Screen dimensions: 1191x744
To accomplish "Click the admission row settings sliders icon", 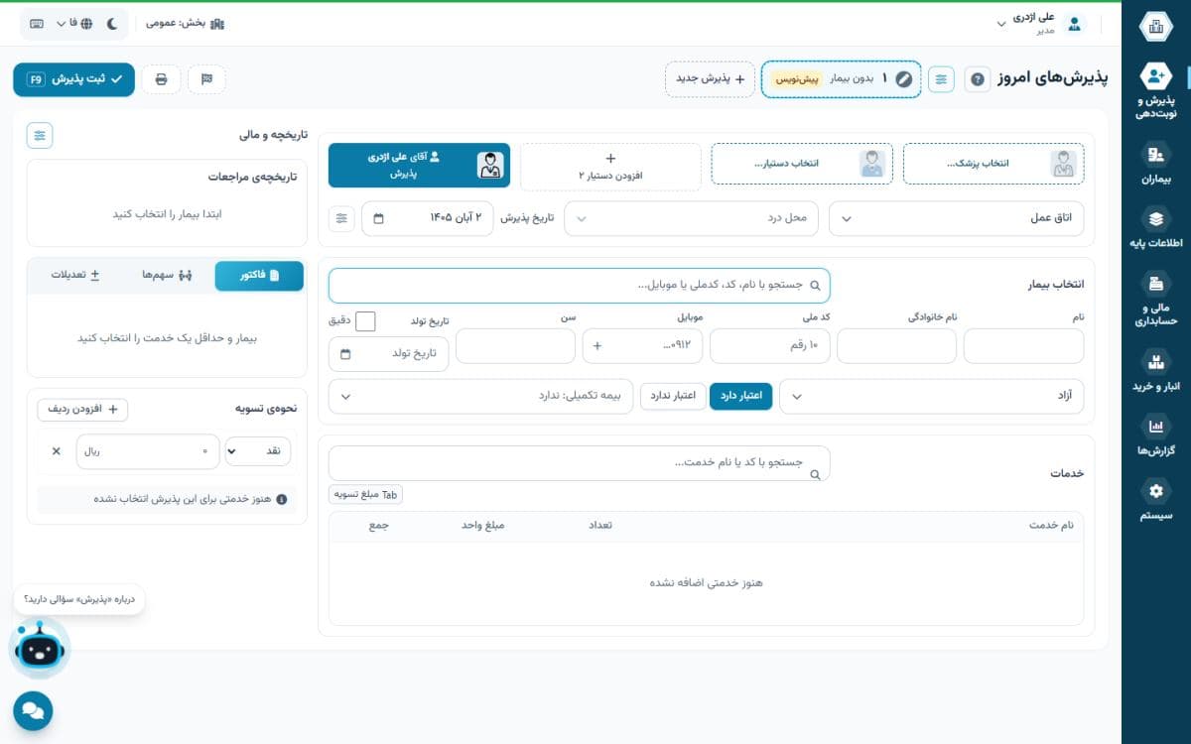I will click(341, 218).
